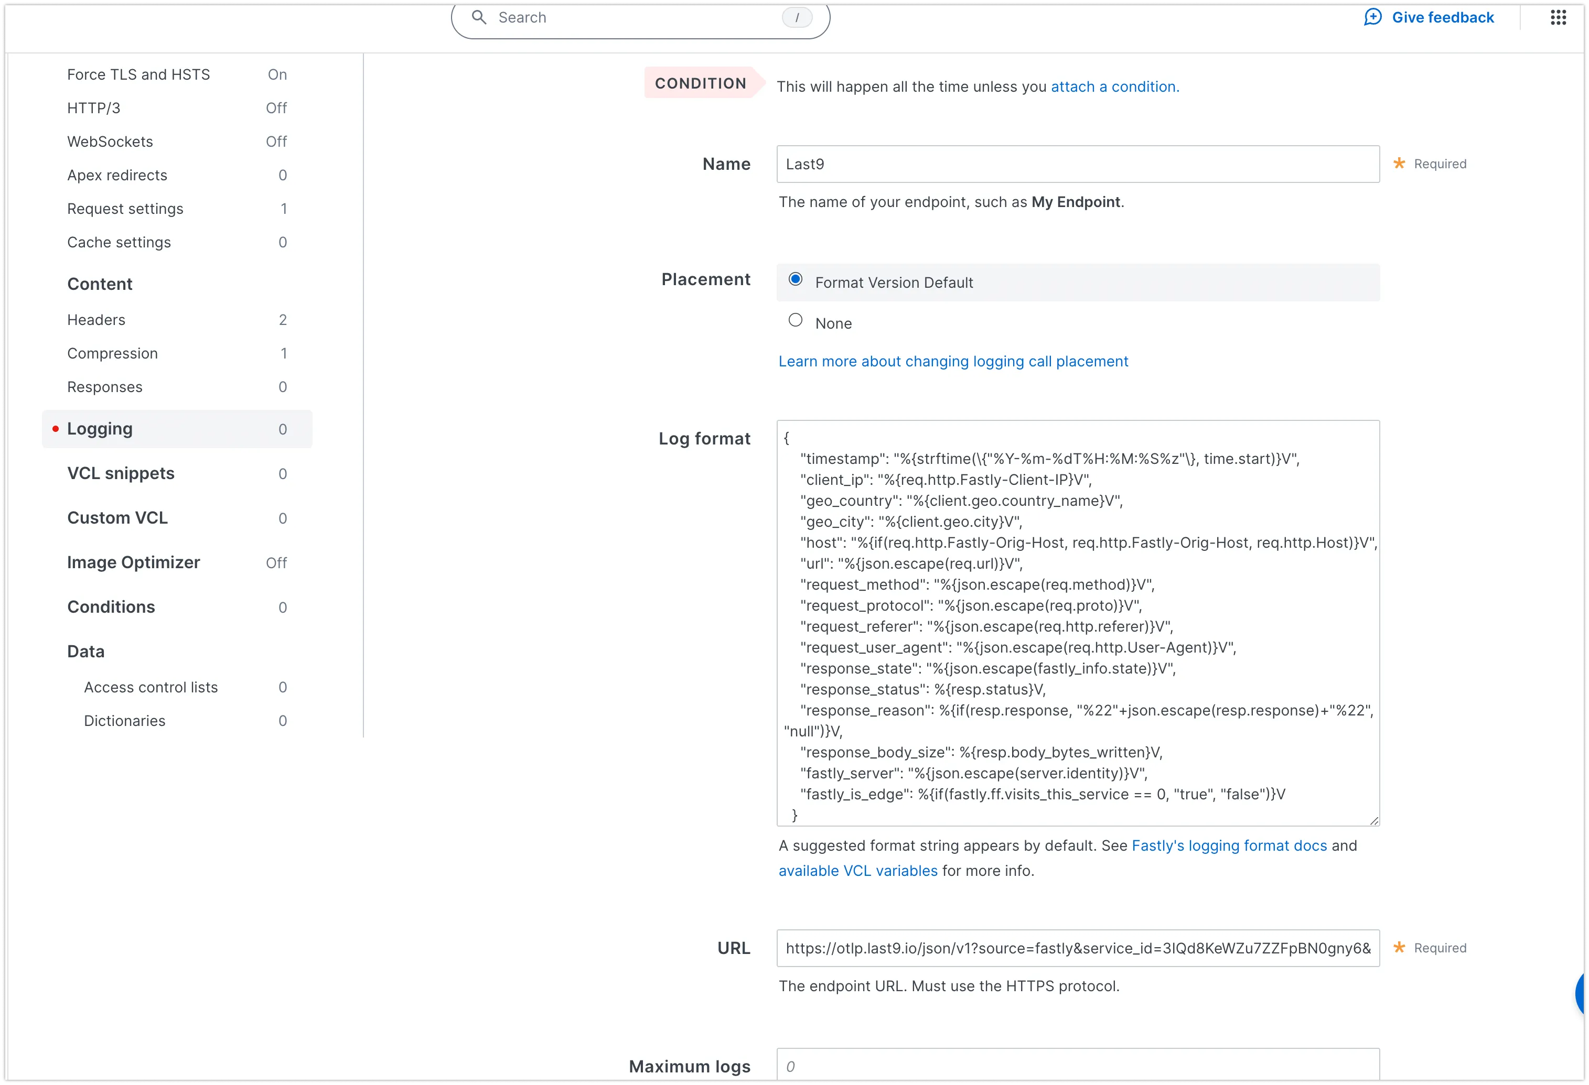Open the logging call placement help link

tap(953, 362)
